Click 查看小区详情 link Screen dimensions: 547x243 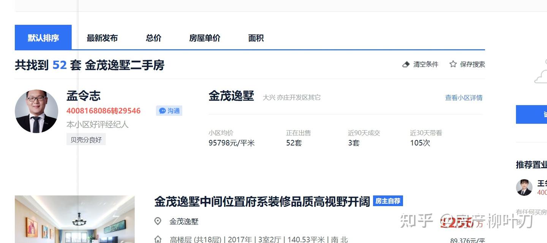pos(464,98)
